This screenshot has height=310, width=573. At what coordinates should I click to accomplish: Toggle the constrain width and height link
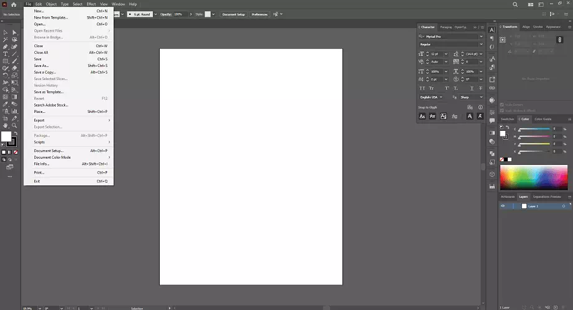pos(559,40)
